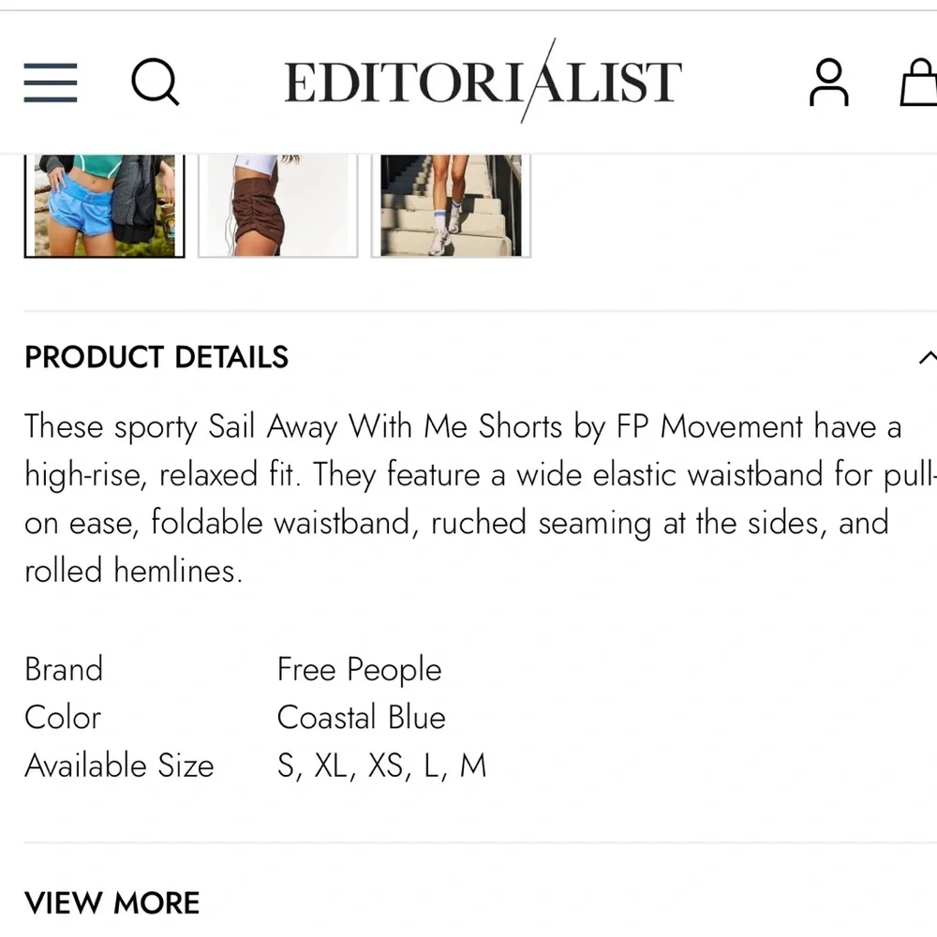This screenshot has width=937, height=937.
Task: Open the account profile icon
Action: click(x=828, y=82)
